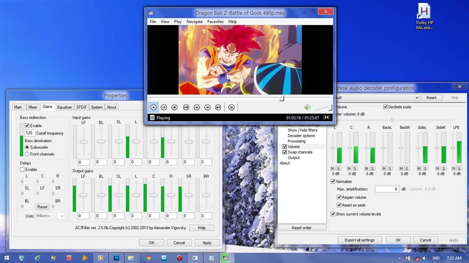
Task: Stop playback with the Stop button
Action: 175,107
